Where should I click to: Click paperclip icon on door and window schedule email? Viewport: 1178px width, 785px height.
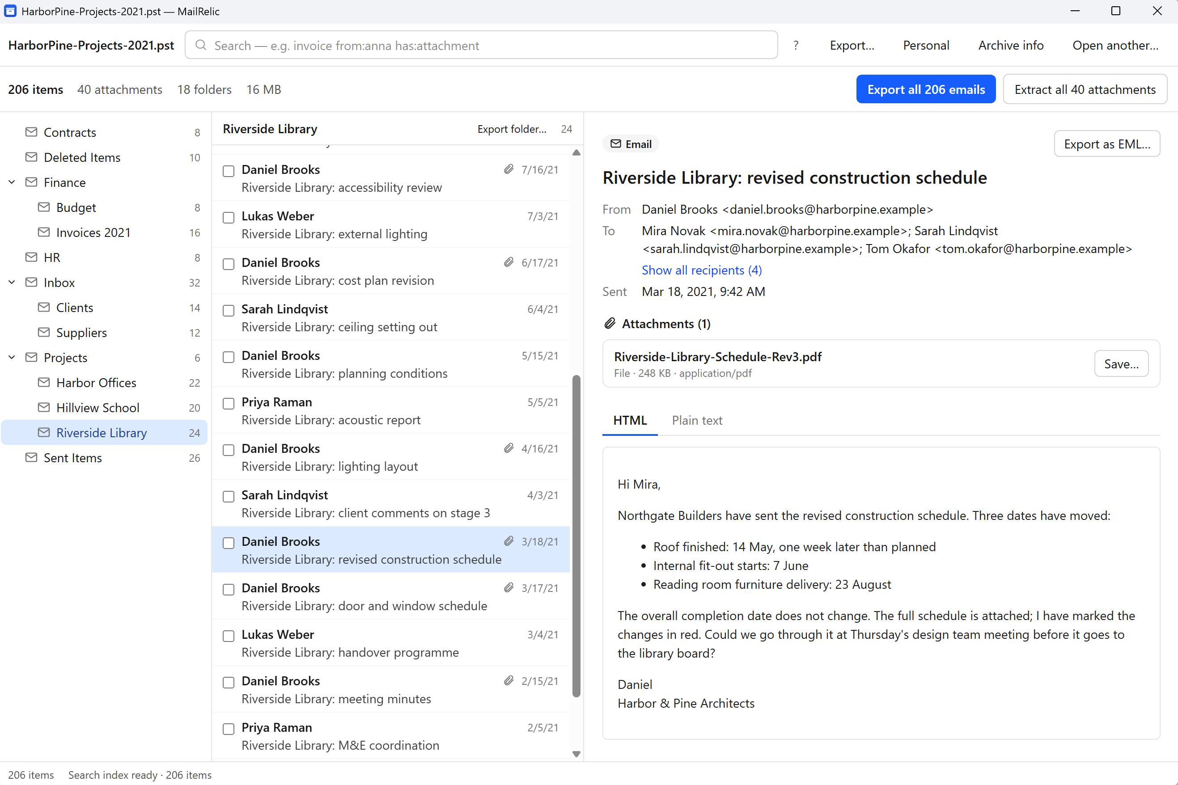coord(509,588)
